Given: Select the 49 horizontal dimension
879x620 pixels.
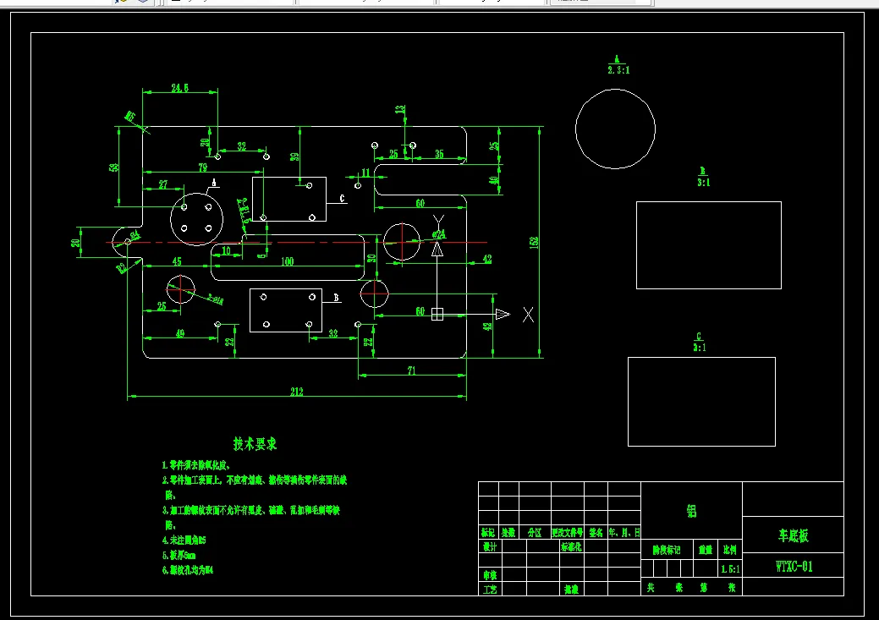Looking at the screenshot, I should (180, 333).
